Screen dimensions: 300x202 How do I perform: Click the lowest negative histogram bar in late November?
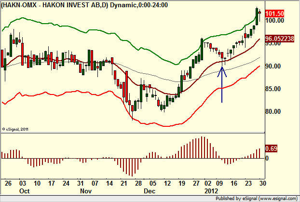pyautogui.click(x=132, y=167)
